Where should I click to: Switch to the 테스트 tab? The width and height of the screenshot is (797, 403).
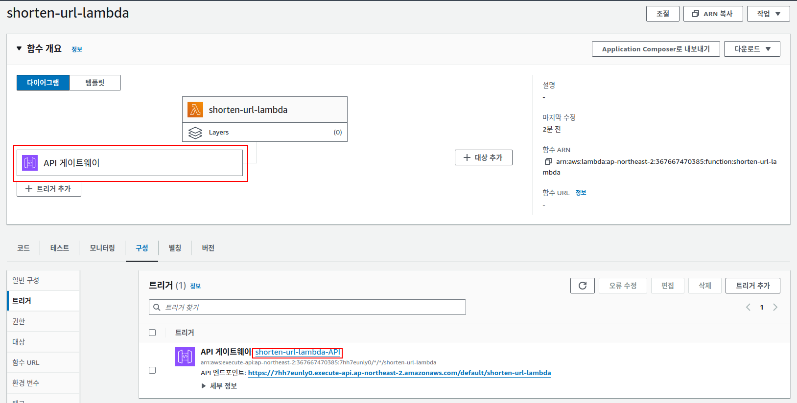tap(60, 248)
